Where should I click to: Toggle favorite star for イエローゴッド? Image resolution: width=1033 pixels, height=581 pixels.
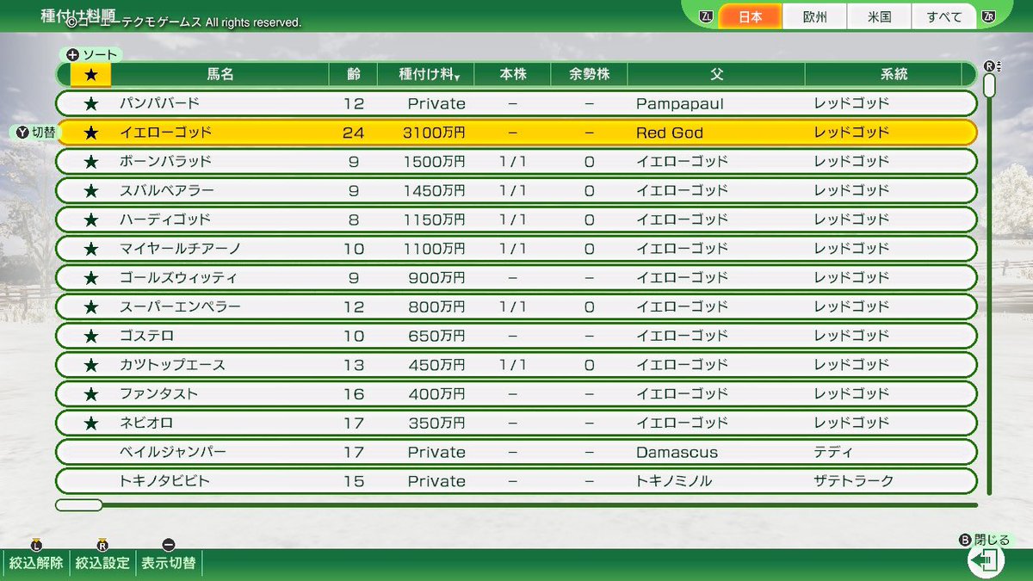90,133
